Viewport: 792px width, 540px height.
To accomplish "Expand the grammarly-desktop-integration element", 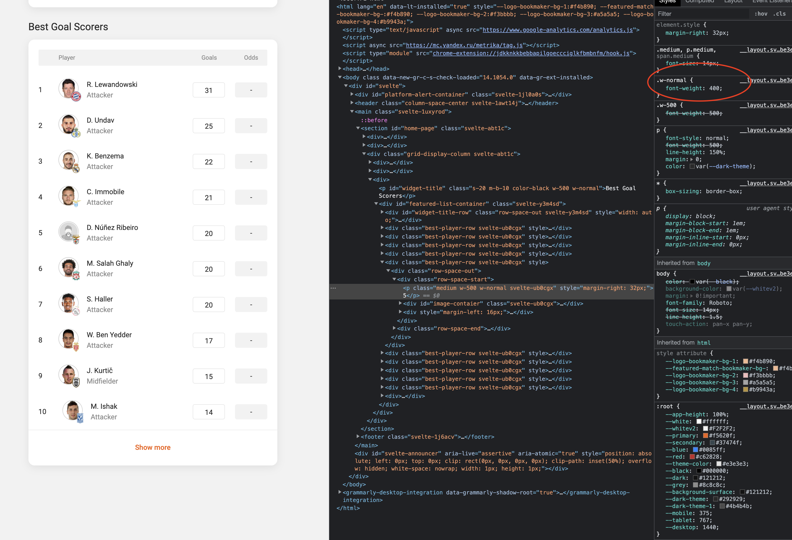I will click(339, 492).
